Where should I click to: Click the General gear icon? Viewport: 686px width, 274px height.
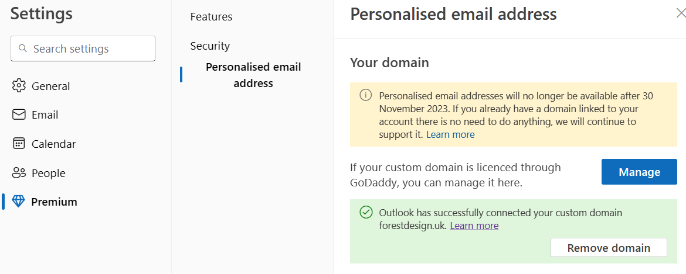[x=19, y=86]
